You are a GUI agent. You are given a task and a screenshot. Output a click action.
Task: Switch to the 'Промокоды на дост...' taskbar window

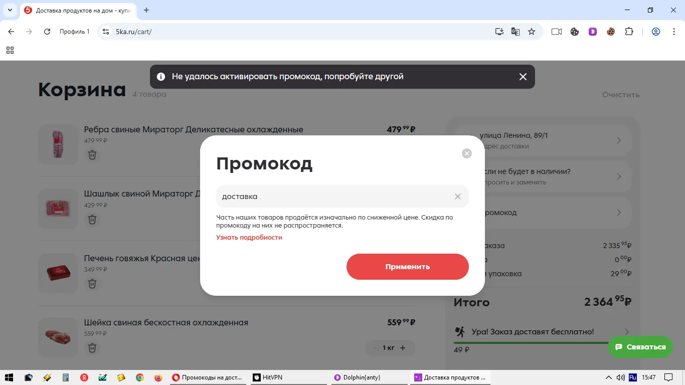208,377
